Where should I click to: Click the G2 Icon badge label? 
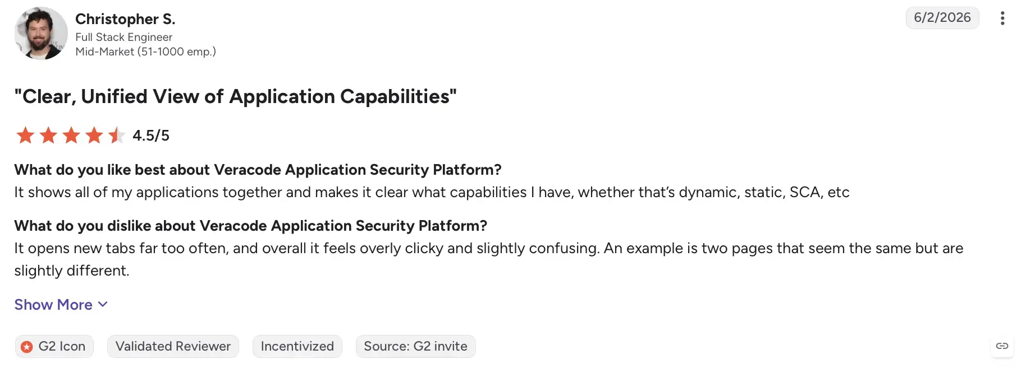point(62,346)
